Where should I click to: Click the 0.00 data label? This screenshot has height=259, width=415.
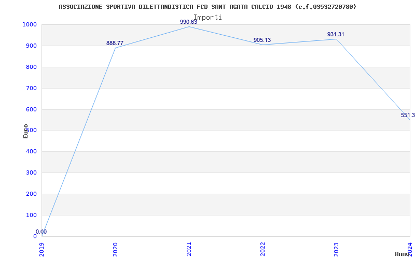click(x=41, y=232)
